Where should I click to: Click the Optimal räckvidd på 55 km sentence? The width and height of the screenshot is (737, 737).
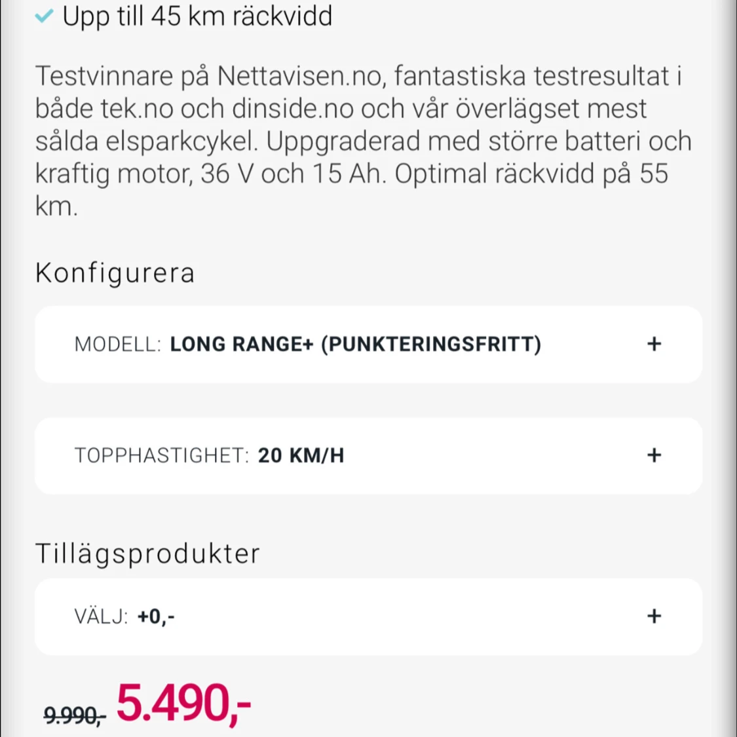[x=352, y=190]
